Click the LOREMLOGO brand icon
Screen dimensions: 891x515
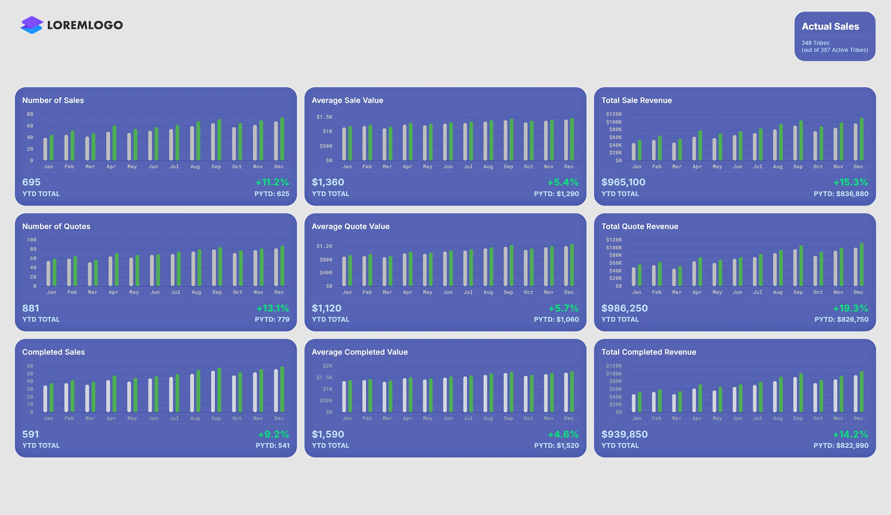point(32,25)
